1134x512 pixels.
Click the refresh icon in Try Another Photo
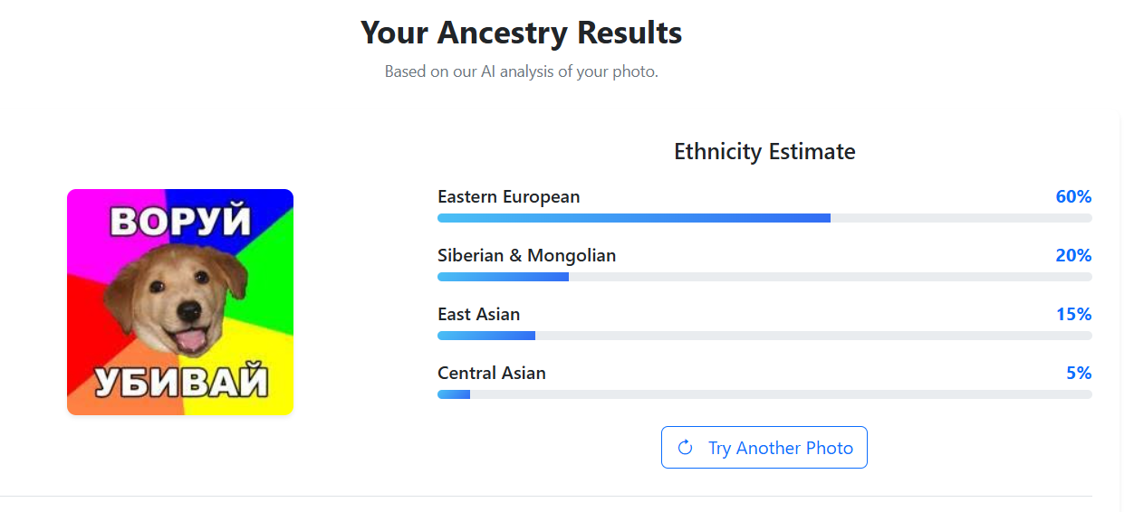(x=686, y=448)
